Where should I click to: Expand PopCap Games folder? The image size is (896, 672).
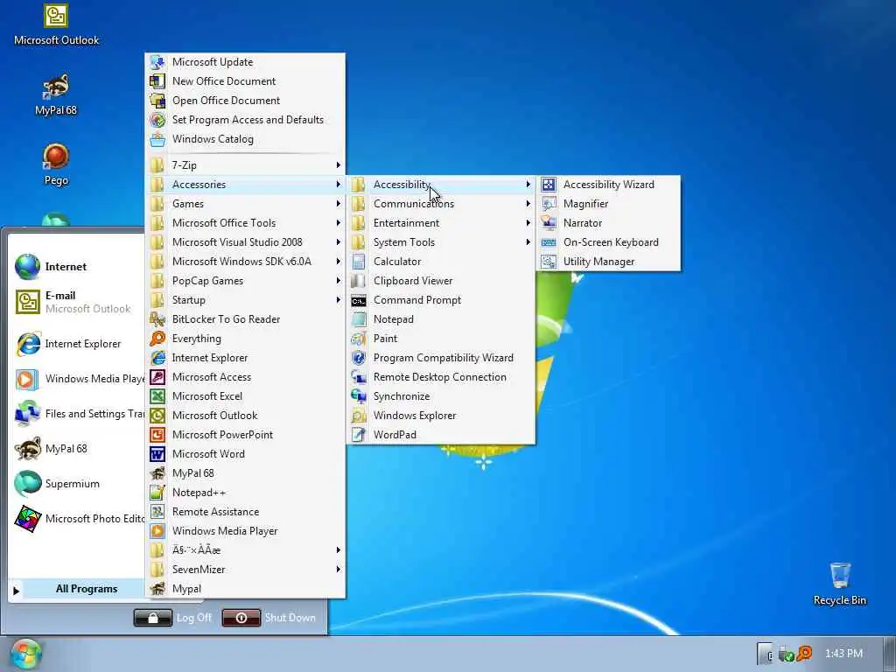tap(245, 281)
